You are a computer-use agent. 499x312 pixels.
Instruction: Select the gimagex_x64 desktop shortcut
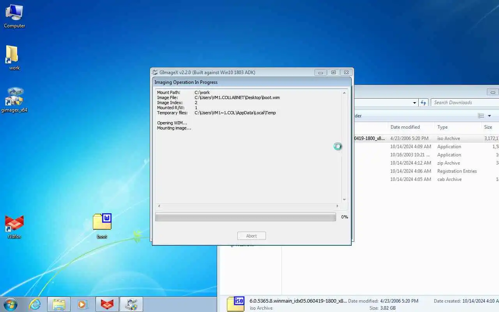[x=14, y=99]
